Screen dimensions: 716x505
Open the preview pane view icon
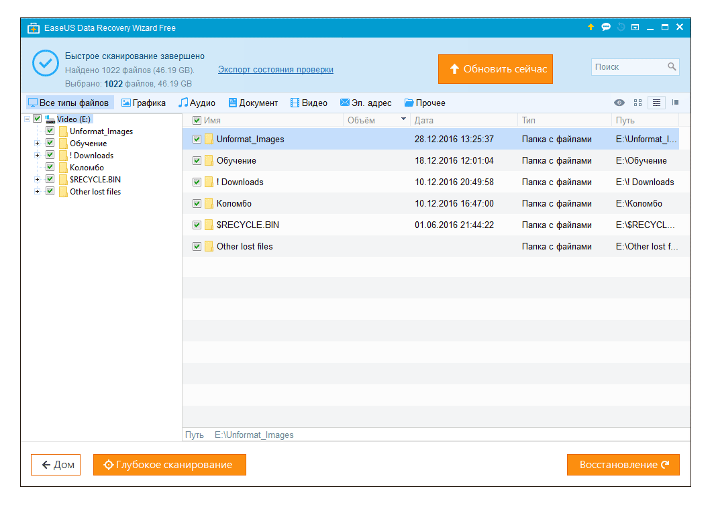pos(675,103)
